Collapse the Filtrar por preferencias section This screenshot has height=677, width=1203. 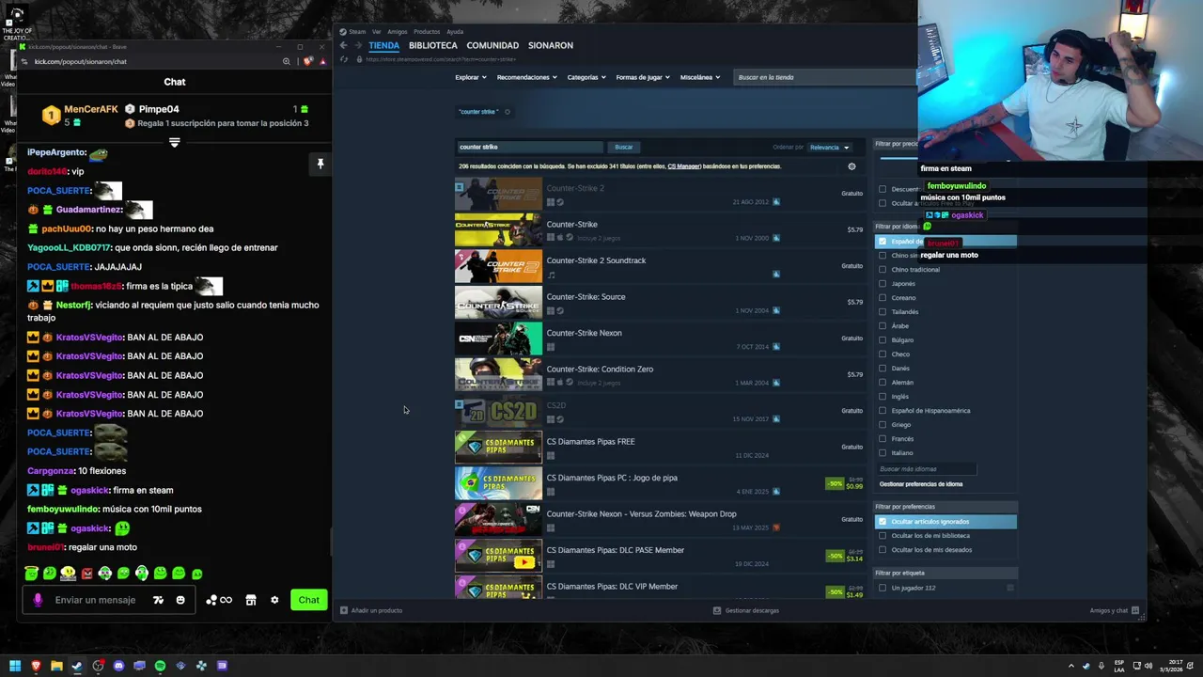point(945,507)
